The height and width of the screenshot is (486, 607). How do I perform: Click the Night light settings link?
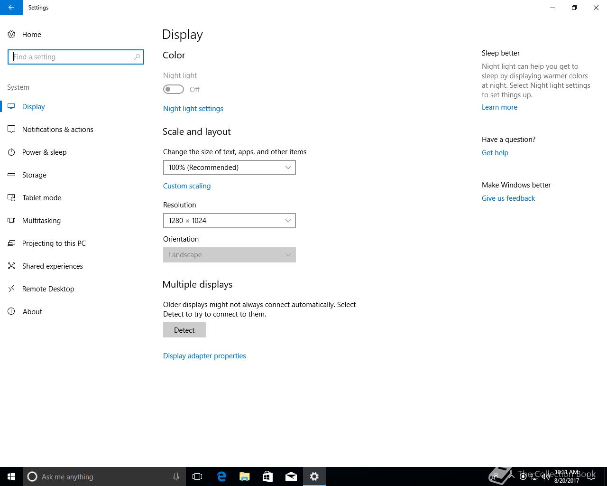193,109
